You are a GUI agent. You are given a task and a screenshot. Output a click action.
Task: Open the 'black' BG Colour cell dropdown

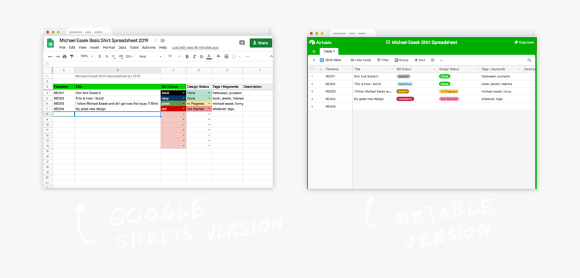pyautogui.click(x=183, y=93)
